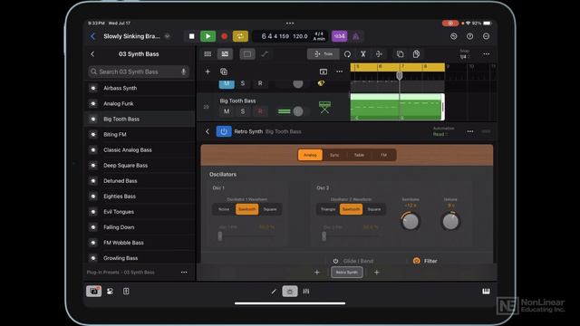Switch to the Table synth tab

click(x=359, y=155)
